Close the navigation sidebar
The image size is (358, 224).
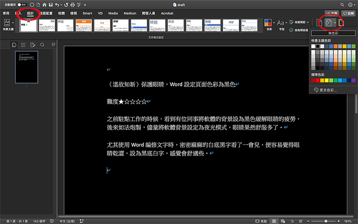[x=53, y=44]
